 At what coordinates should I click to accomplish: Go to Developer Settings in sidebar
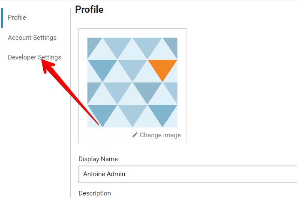coord(34,57)
